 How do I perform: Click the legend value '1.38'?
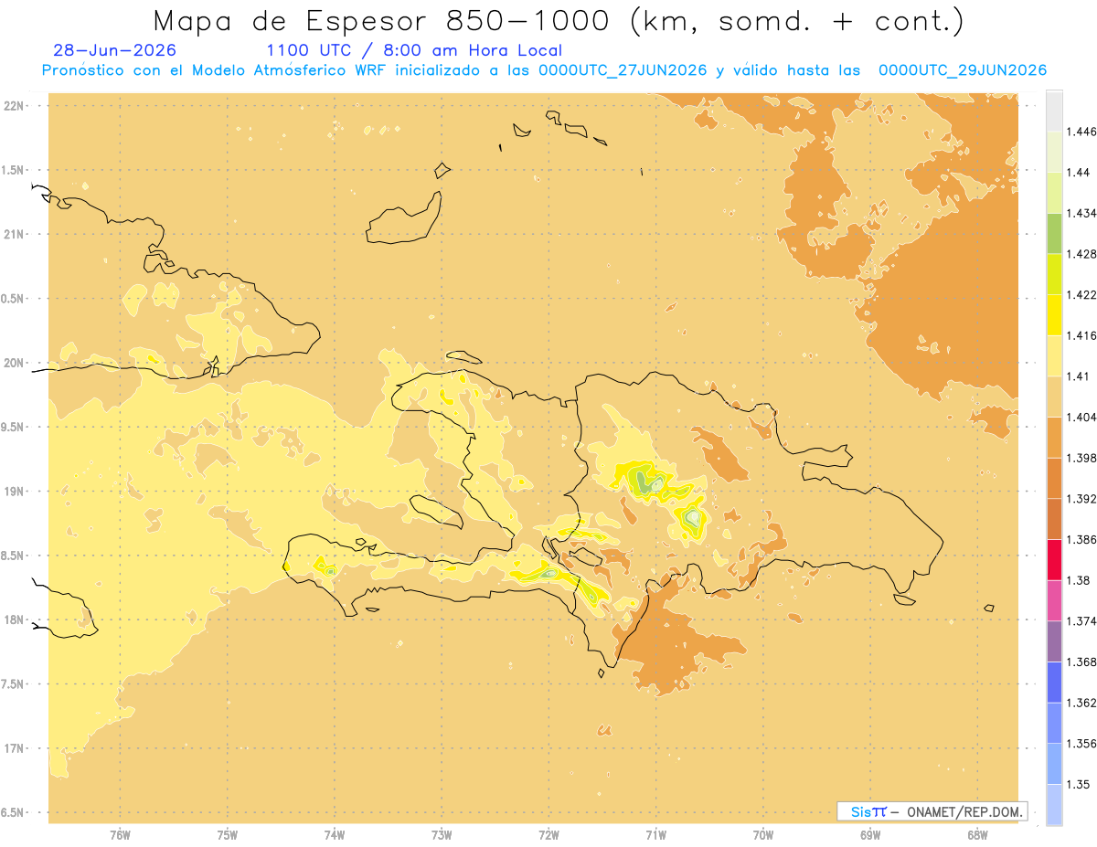[1078, 580]
